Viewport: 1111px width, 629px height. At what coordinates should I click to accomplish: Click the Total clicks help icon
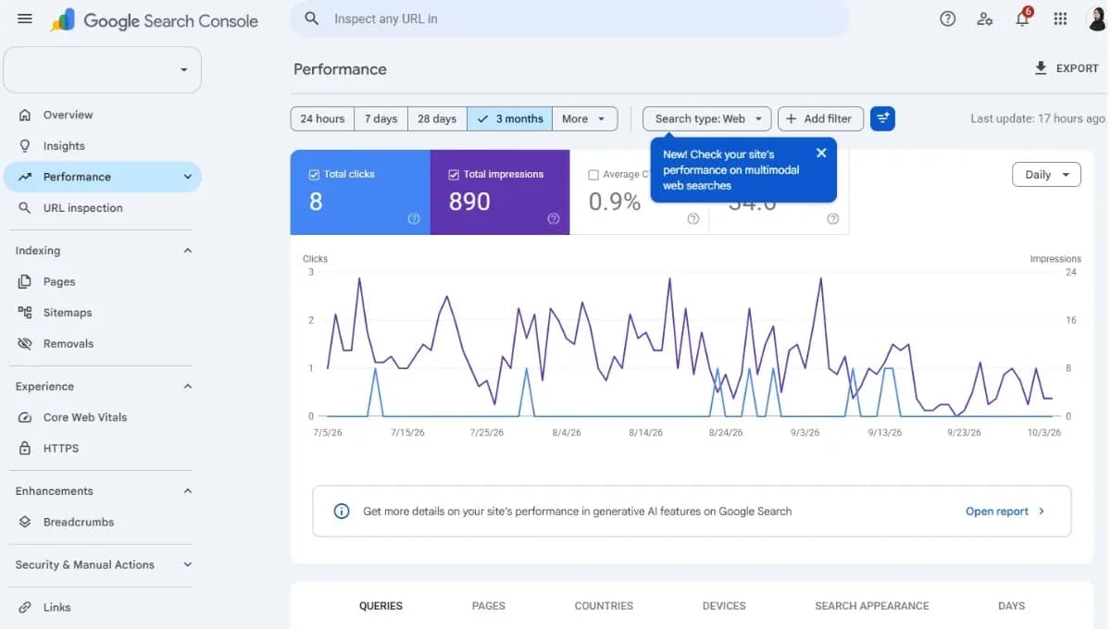(414, 218)
